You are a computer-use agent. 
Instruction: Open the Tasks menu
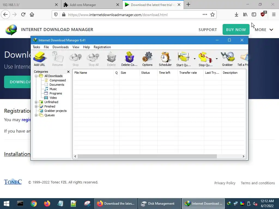point(36,47)
